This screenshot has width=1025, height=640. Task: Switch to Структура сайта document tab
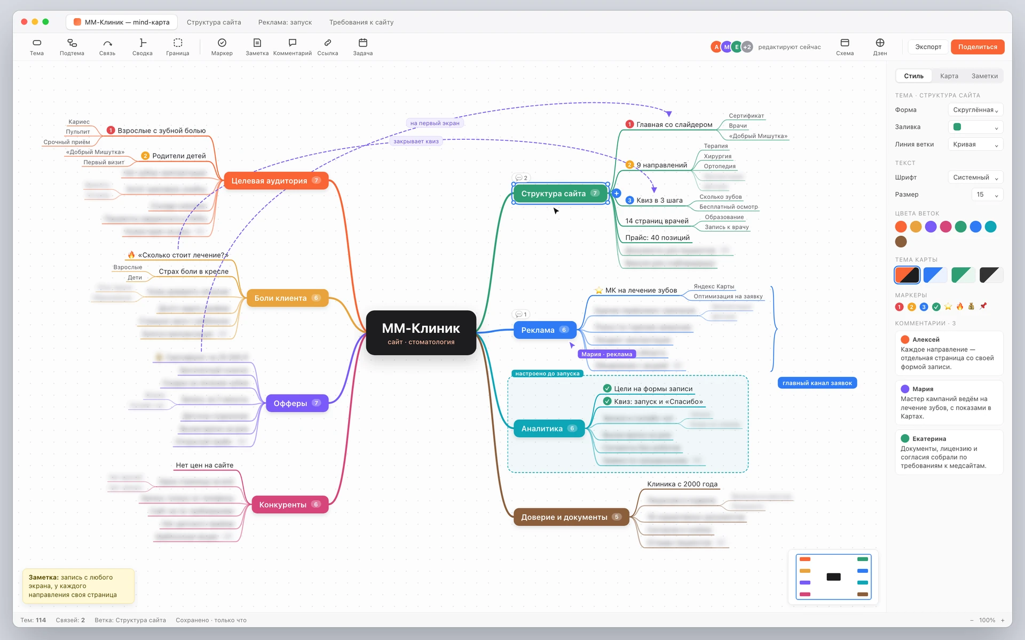click(x=214, y=22)
